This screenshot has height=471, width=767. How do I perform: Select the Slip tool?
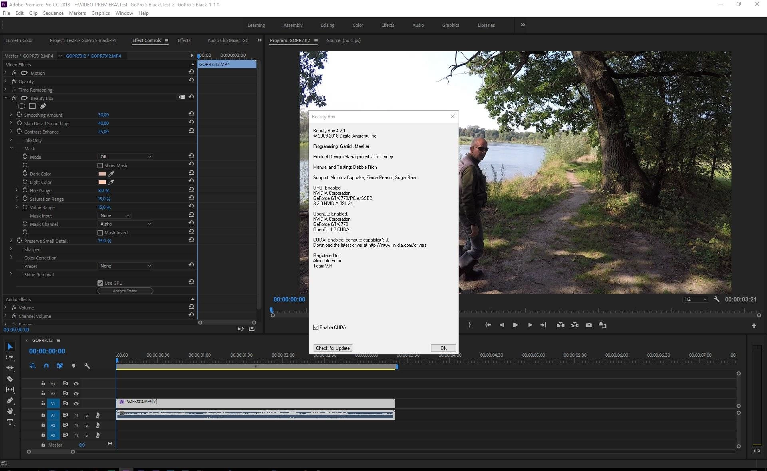click(x=10, y=389)
